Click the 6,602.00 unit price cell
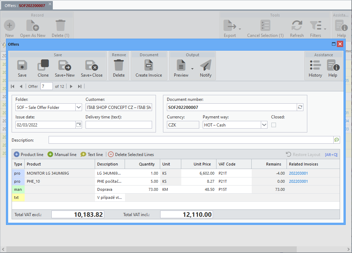The width and height of the screenshot is (352, 253). tap(199, 173)
